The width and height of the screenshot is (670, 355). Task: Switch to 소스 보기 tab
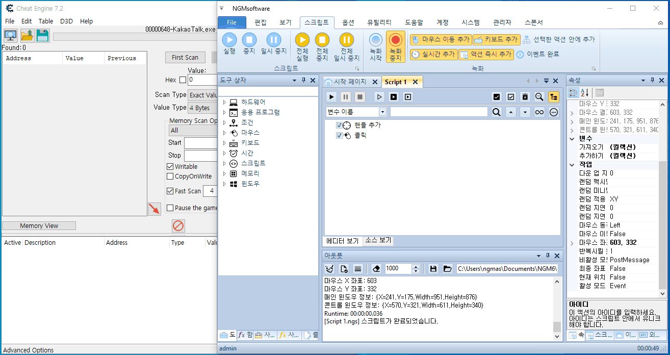tap(378, 241)
